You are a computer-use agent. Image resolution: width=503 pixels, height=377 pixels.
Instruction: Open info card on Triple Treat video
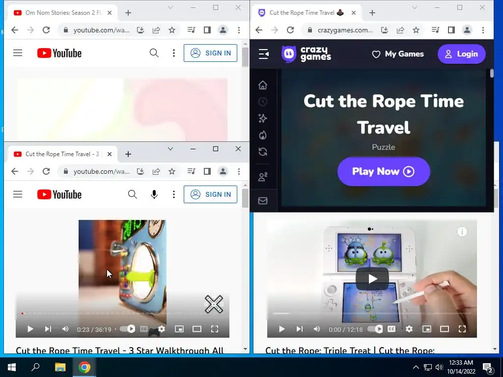[462, 232]
